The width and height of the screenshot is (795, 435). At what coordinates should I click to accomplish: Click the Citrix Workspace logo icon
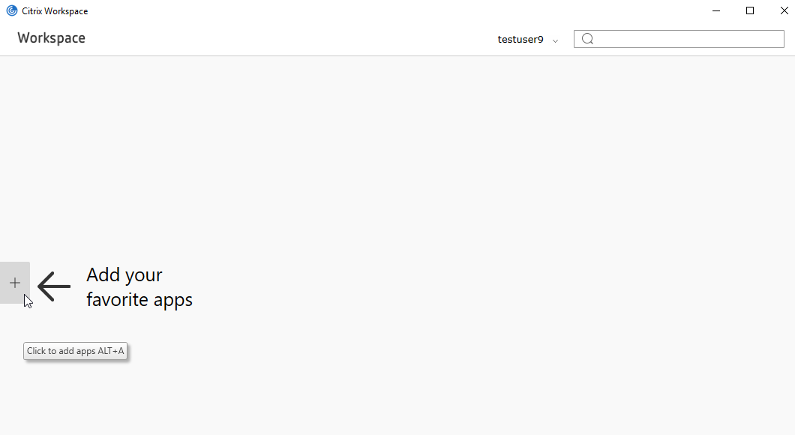coord(12,10)
